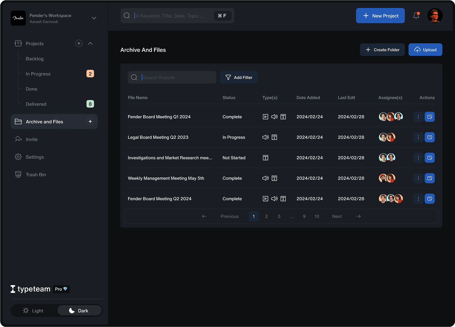Image resolution: width=455 pixels, height=327 pixels.
Task: Switch to Dark theme
Action: pyautogui.click(x=79, y=311)
